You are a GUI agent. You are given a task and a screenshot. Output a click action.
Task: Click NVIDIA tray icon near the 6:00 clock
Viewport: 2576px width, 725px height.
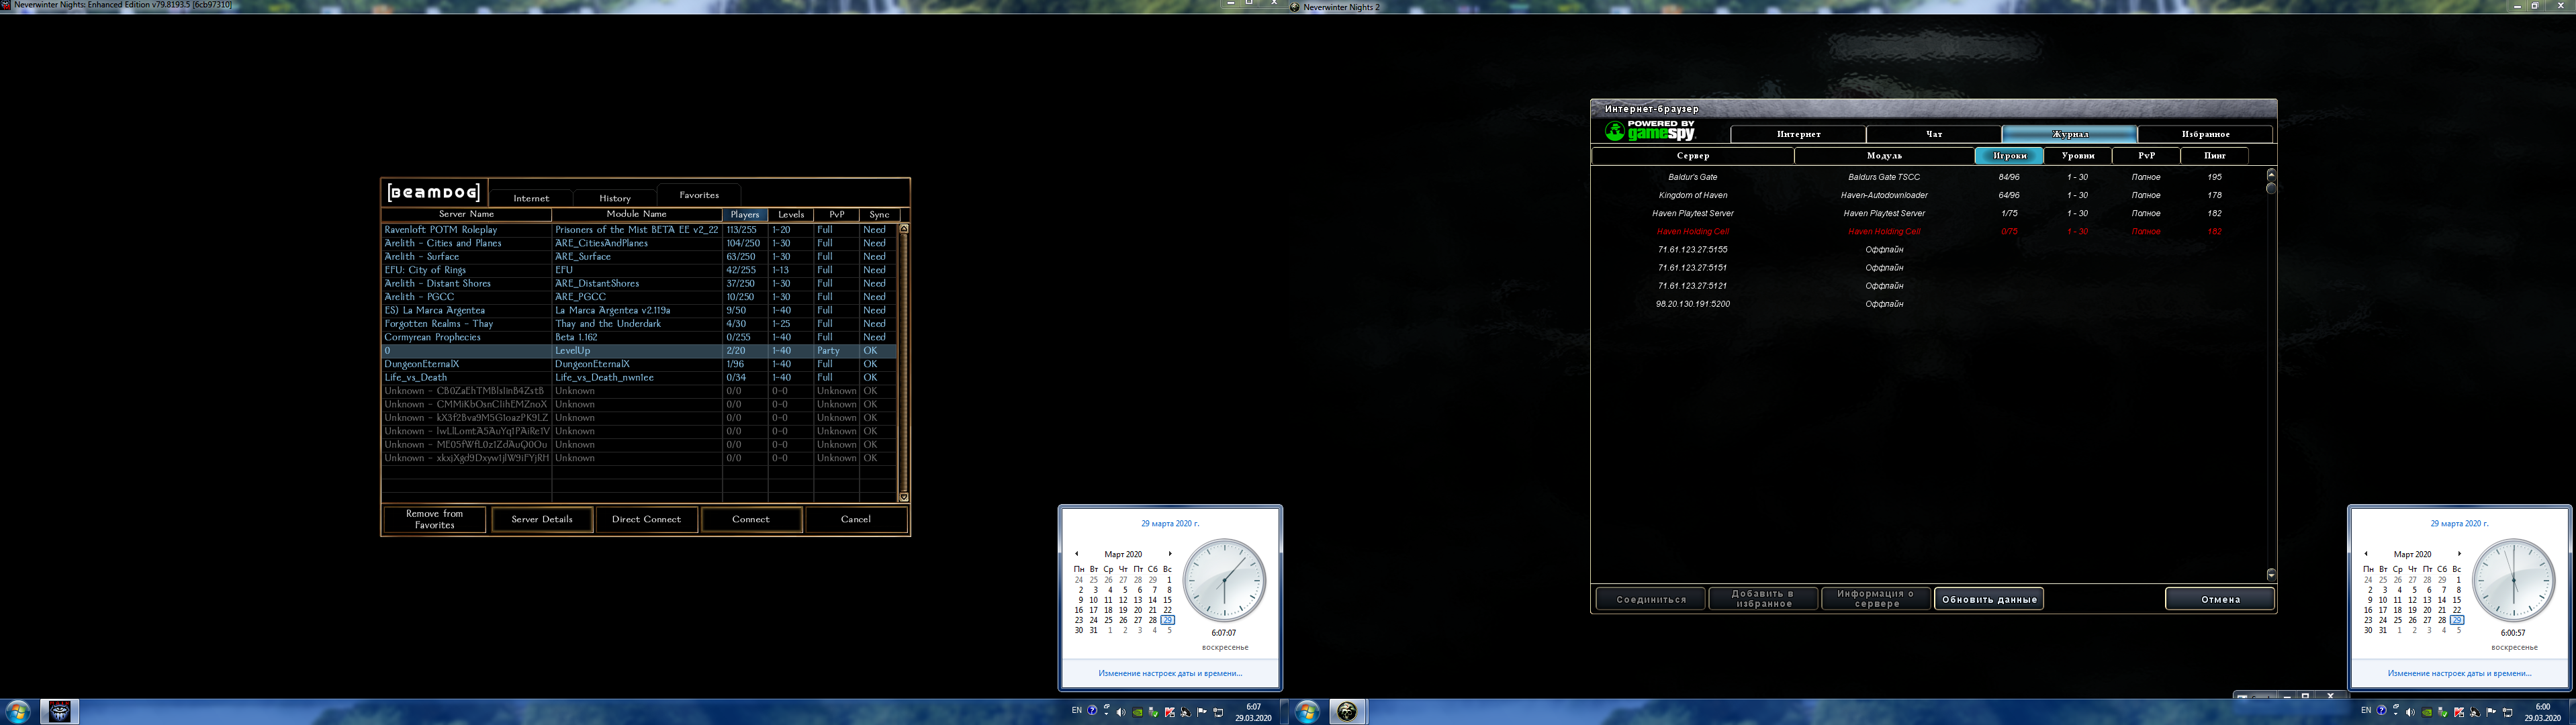(x=2427, y=713)
